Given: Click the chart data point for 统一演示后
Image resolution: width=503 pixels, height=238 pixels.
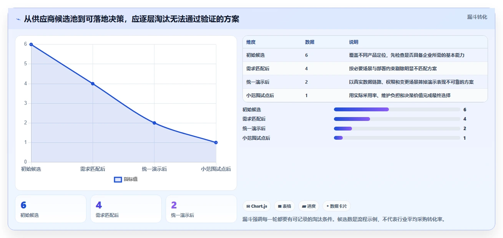Looking at the screenshot, I should pyautogui.click(x=154, y=123).
